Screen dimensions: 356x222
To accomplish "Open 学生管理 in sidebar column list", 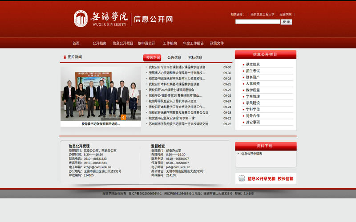I will (x=253, y=96).
